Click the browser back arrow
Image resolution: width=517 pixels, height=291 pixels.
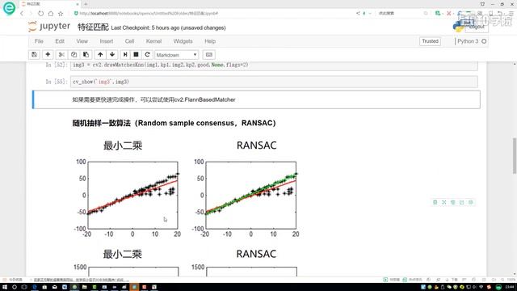pos(22,14)
